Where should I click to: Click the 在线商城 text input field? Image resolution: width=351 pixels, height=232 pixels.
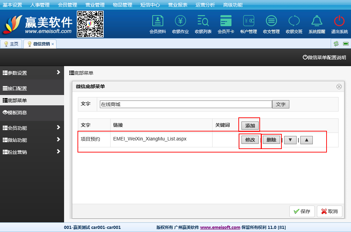point(186,104)
